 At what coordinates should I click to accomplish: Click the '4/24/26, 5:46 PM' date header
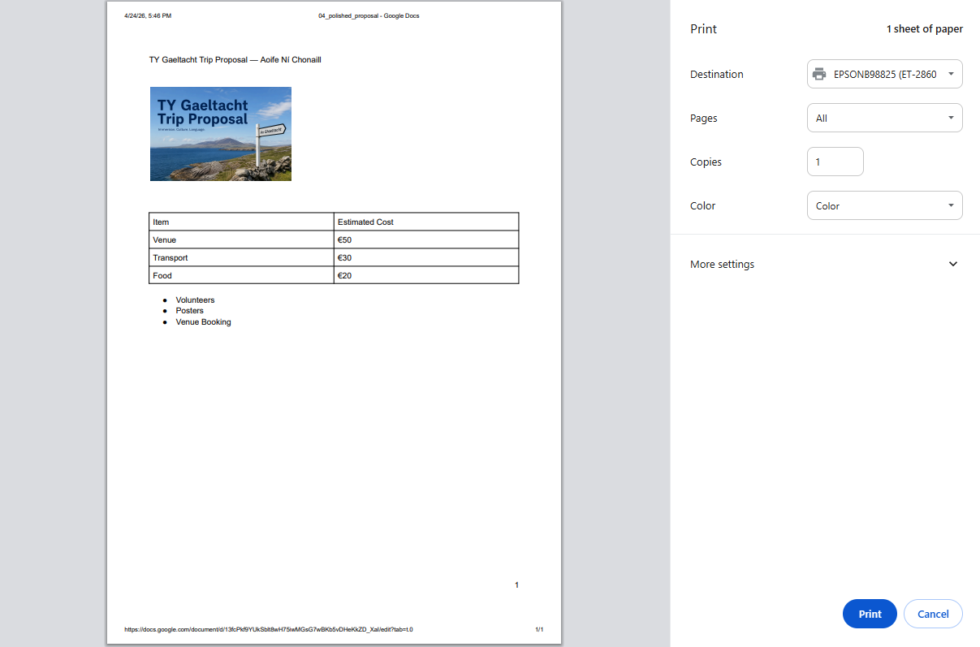(148, 15)
